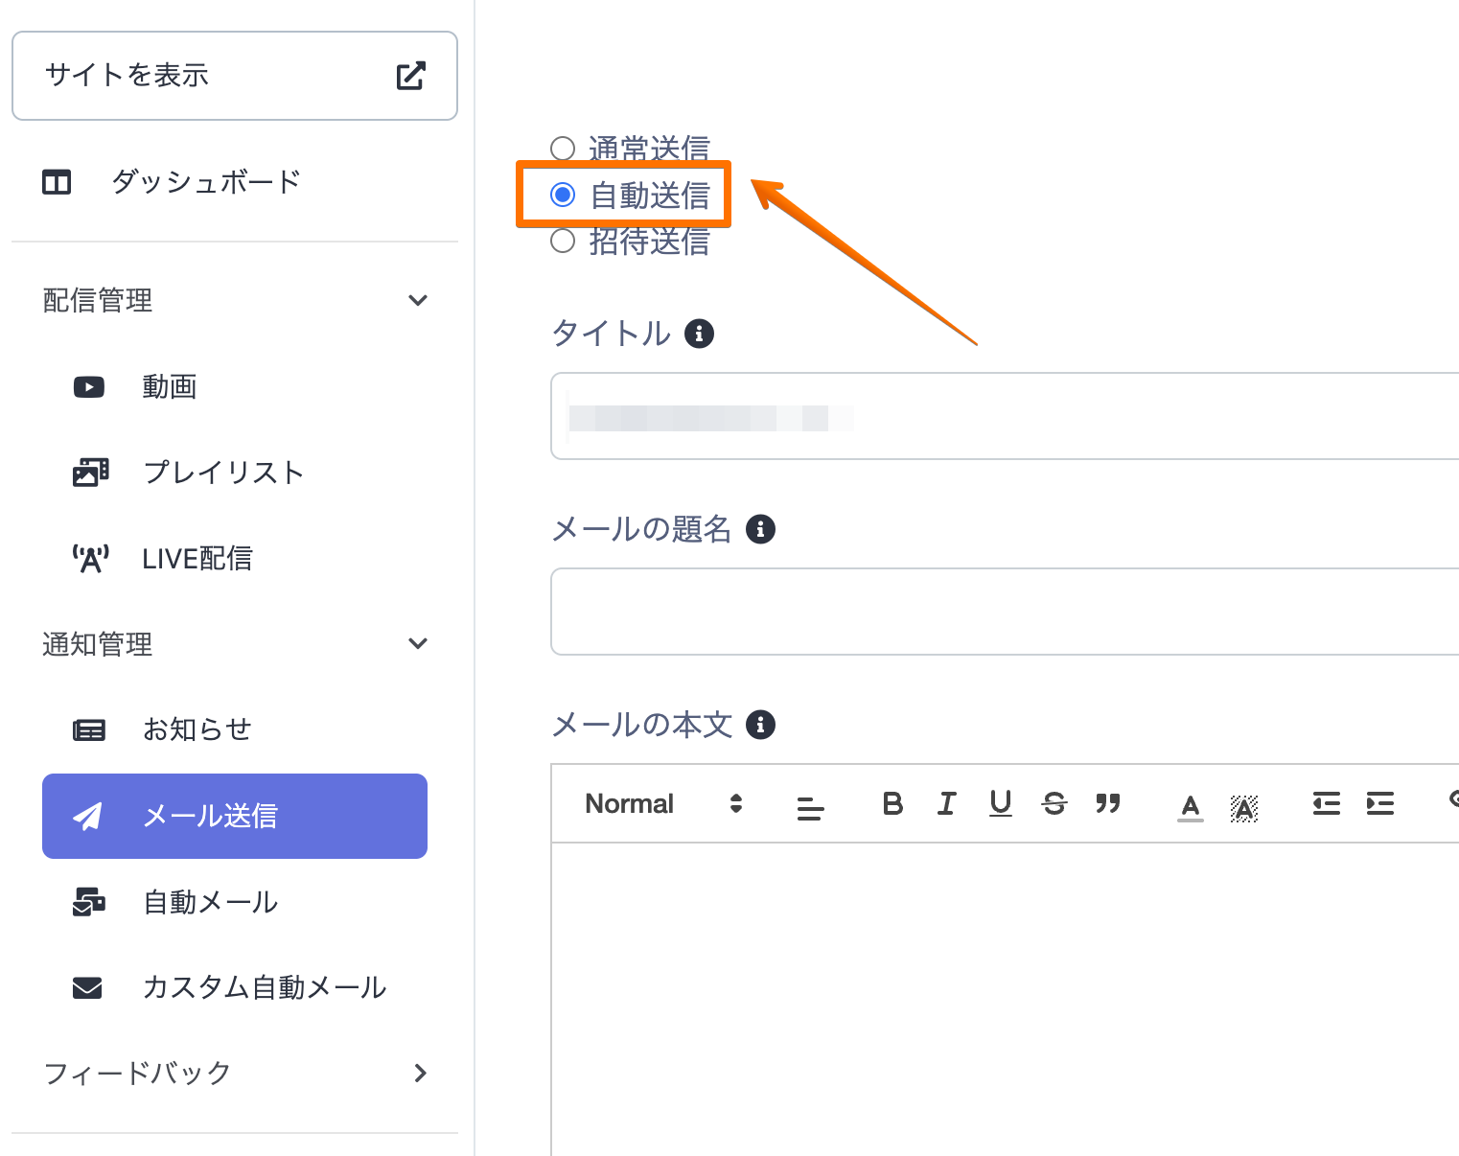Expand the フィードバック section

(420, 1073)
